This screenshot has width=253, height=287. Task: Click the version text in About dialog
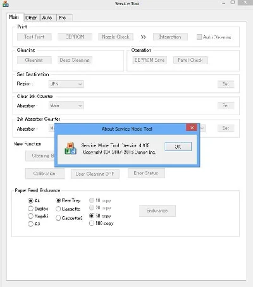(116, 145)
